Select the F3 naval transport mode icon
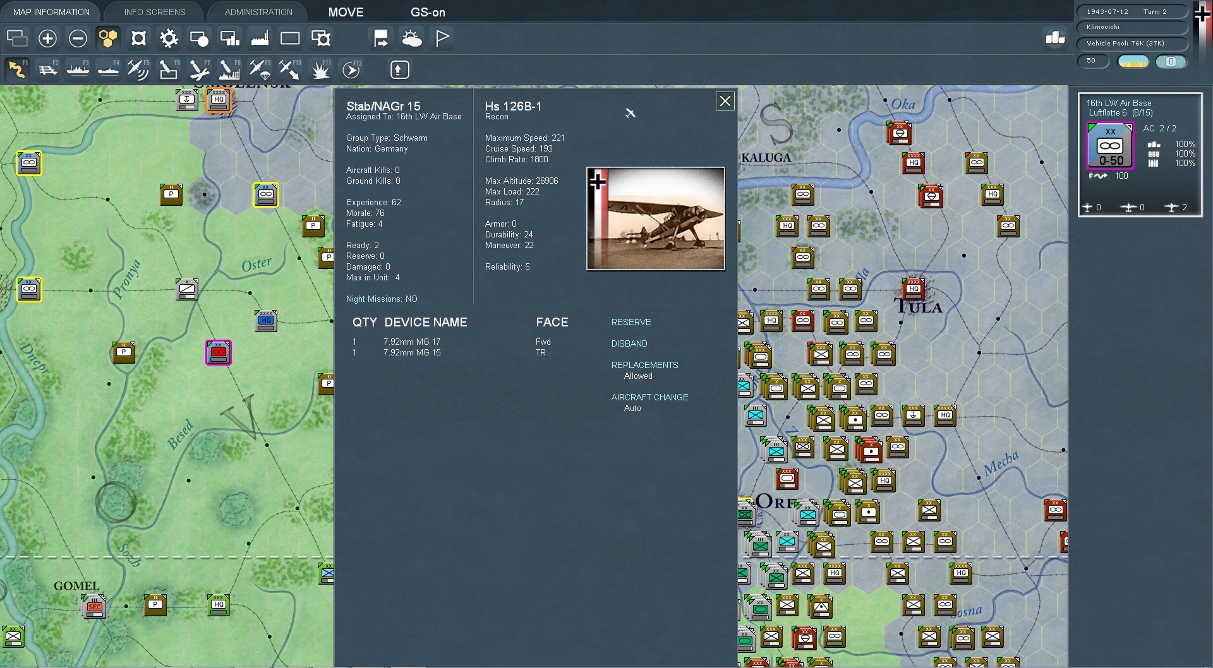1213x668 pixels. tap(78, 69)
